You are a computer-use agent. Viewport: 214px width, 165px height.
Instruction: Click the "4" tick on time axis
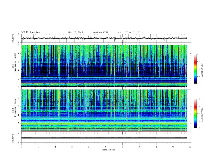coord(89,147)
